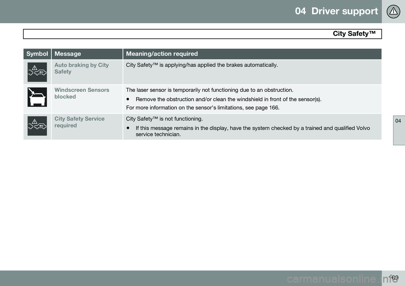Click the '04 Driver support' header title
Screen dimensions: 405x286
click(x=336, y=11)
